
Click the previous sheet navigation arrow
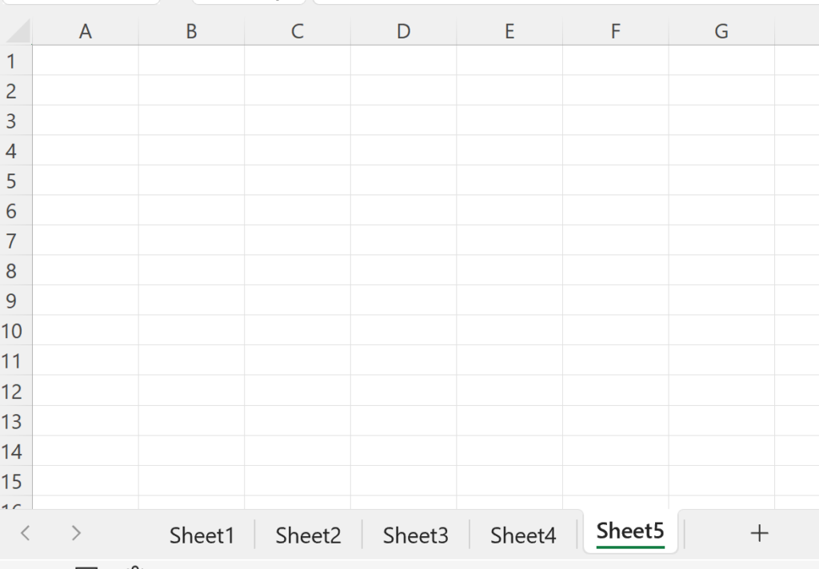[24, 531]
